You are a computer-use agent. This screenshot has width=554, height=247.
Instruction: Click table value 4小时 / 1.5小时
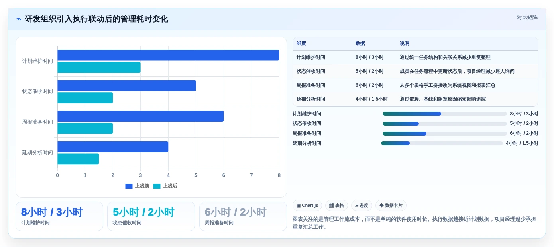coord(371,99)
